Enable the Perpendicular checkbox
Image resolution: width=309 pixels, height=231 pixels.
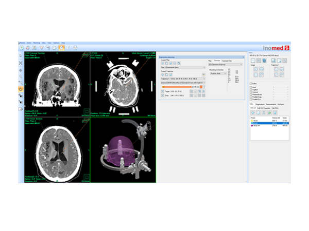[x=251, y=94]
